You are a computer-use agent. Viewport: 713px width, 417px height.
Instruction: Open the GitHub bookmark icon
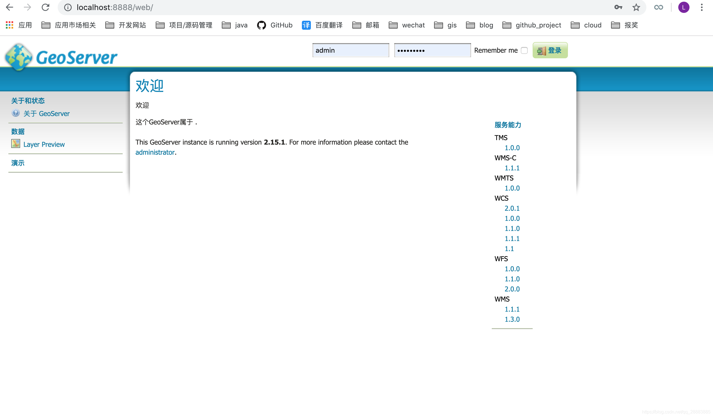click(262, 25)
